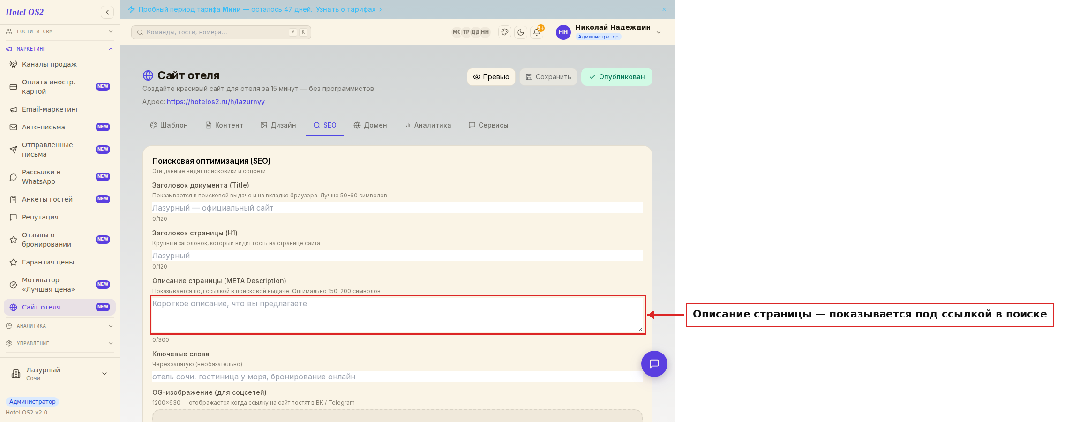Screen dimensions: 1065x422
Task: Click the Администратор badge under the user name
Action: [x=598, y=37]
